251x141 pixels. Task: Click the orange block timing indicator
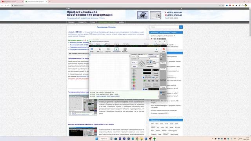tap(134, 83)
